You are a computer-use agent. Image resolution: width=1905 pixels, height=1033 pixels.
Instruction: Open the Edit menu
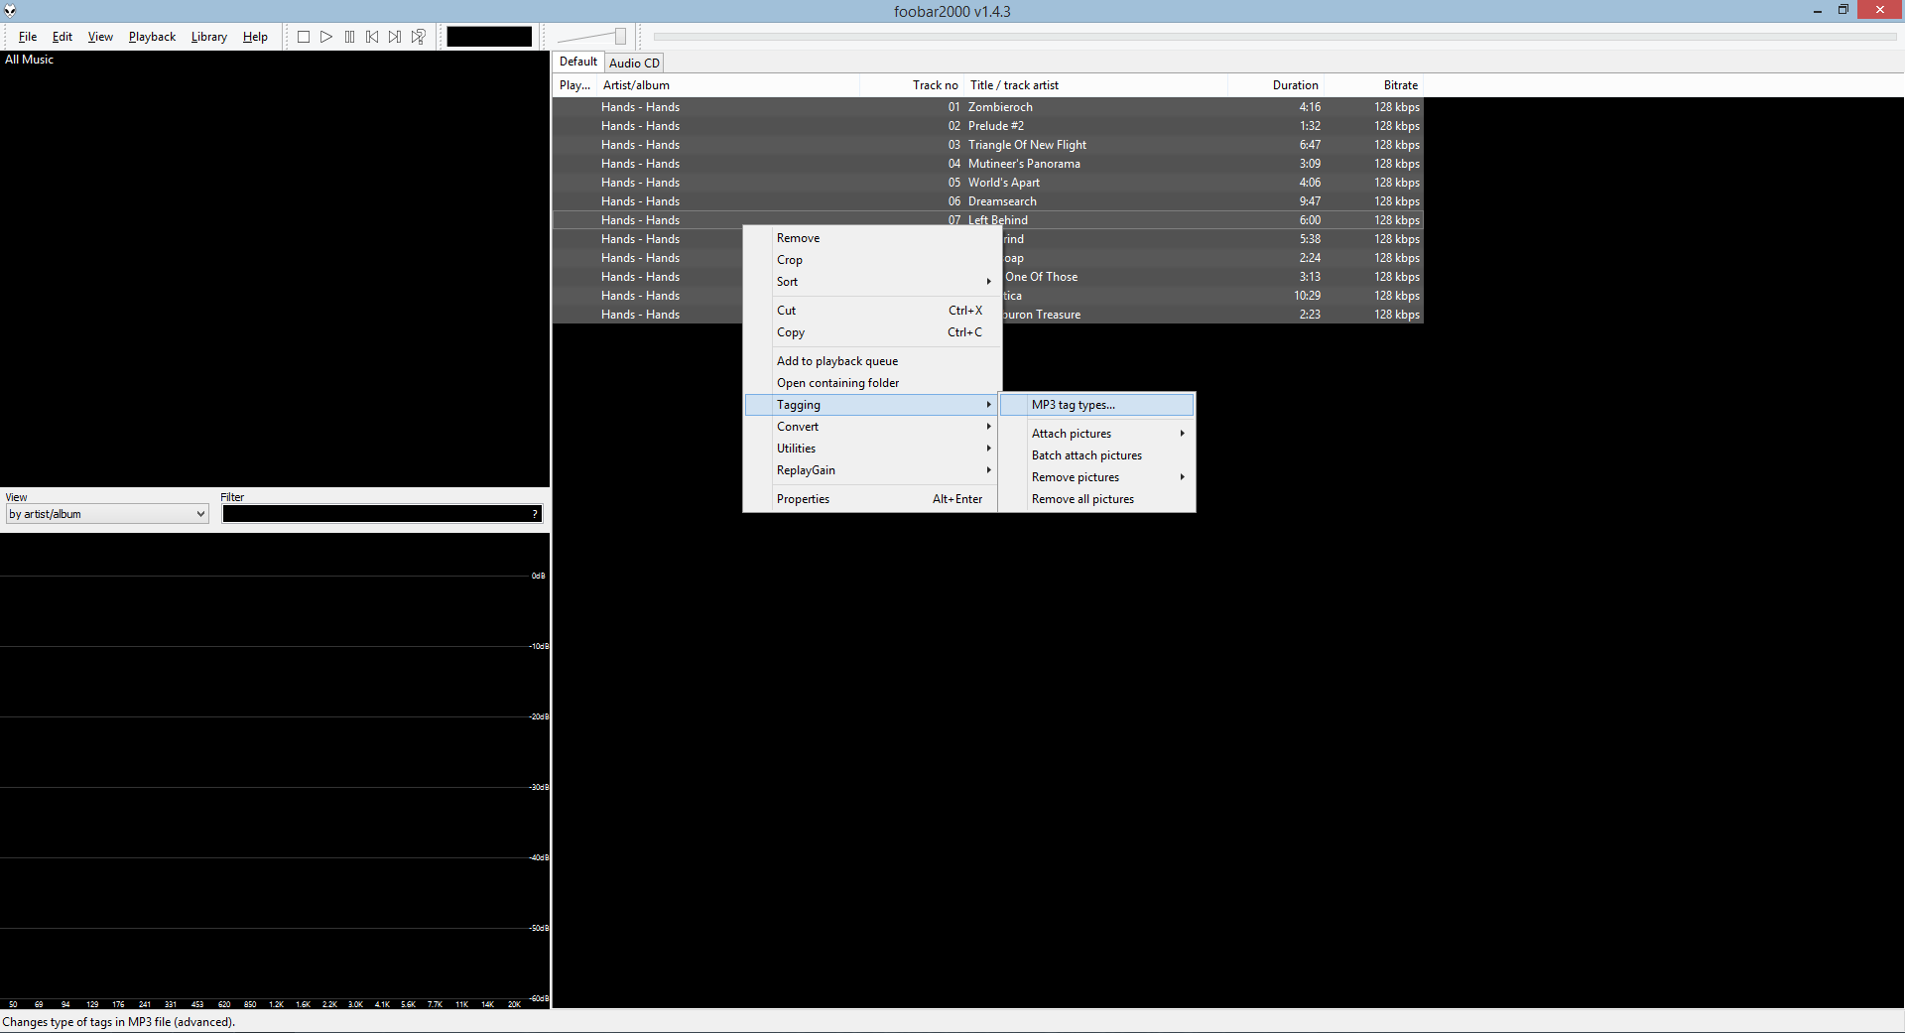[63, 37]
